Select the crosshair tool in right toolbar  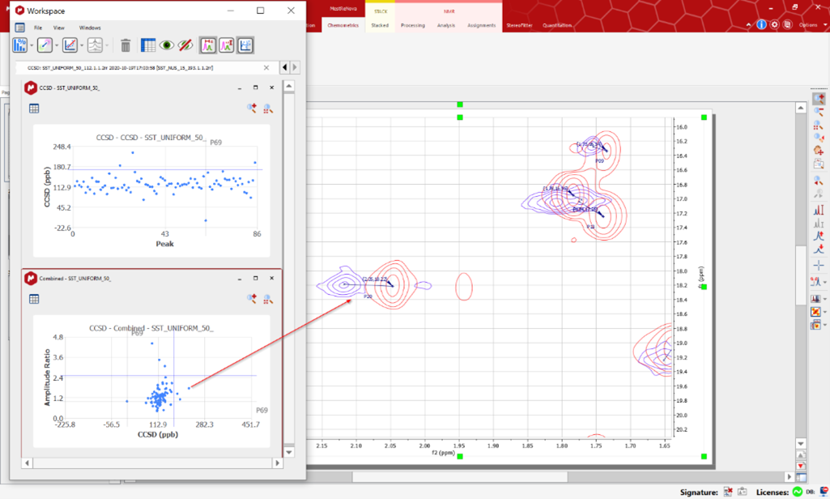819,265
